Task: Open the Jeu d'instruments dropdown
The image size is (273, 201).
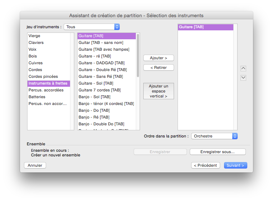Action: point(91,27)
